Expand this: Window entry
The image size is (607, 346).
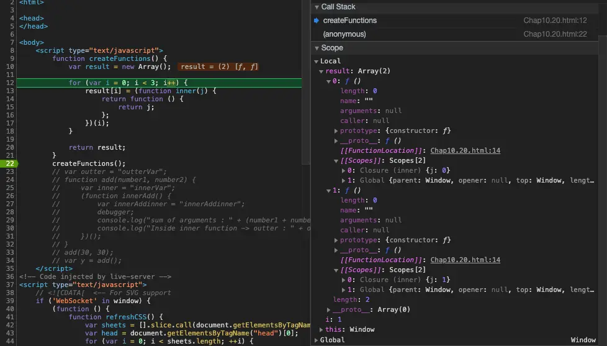[321, 329]
